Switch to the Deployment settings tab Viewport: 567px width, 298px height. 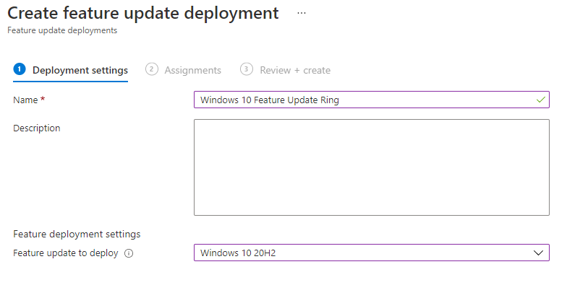pyautogui.click(x=71, y=70)
